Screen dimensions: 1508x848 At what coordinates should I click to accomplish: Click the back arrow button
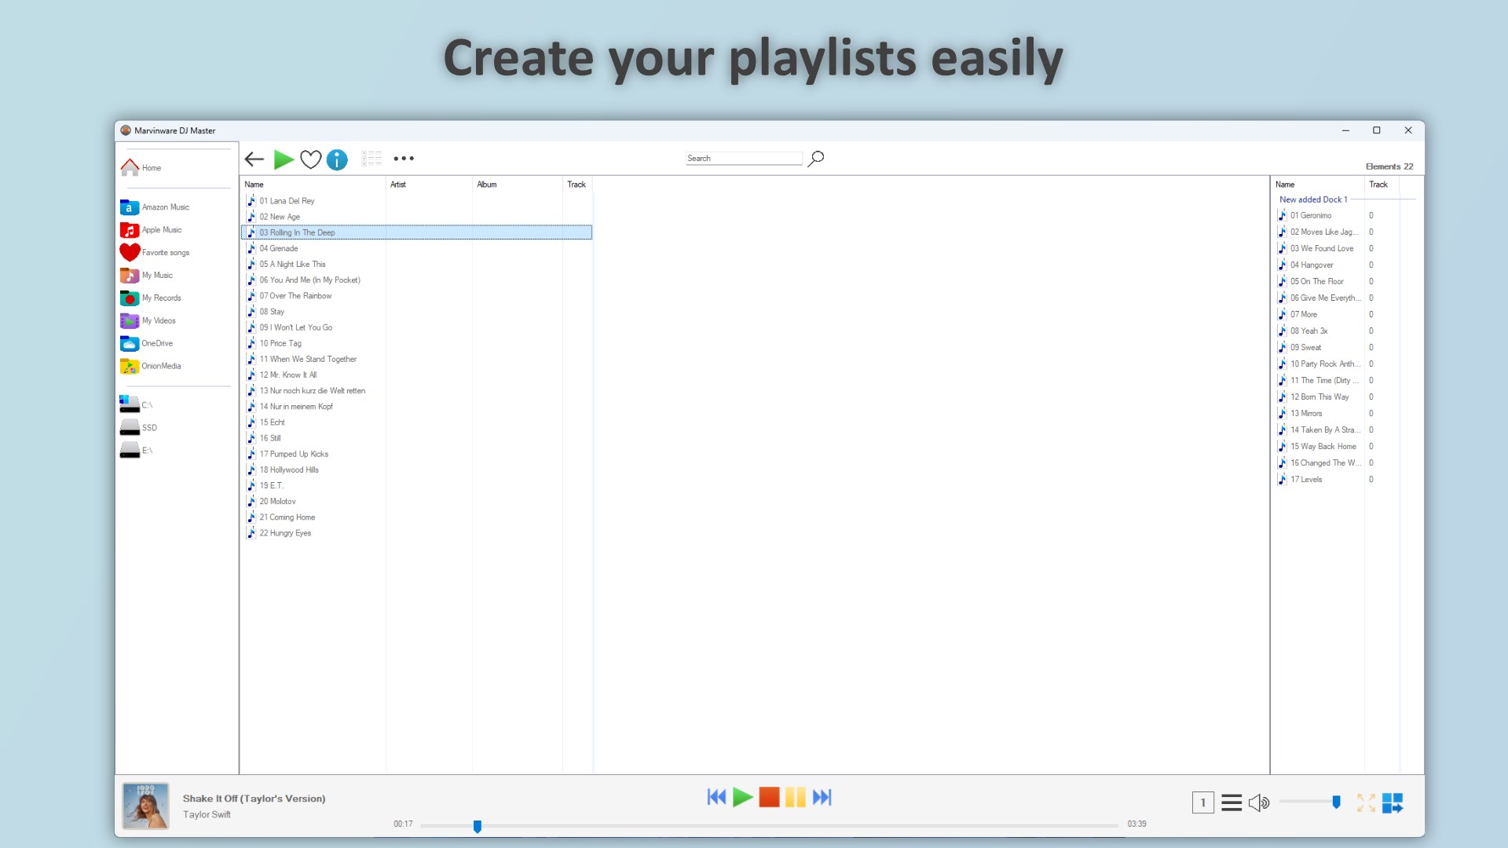tap(254, 159)
